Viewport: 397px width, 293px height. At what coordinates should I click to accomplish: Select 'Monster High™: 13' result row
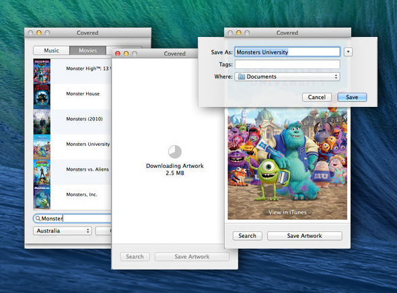[x=73, y=71]
